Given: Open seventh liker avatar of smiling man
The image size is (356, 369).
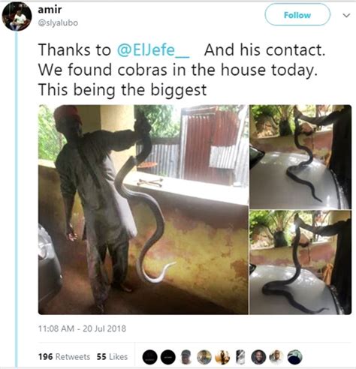Looking at the screenshot, I should 258,357.
